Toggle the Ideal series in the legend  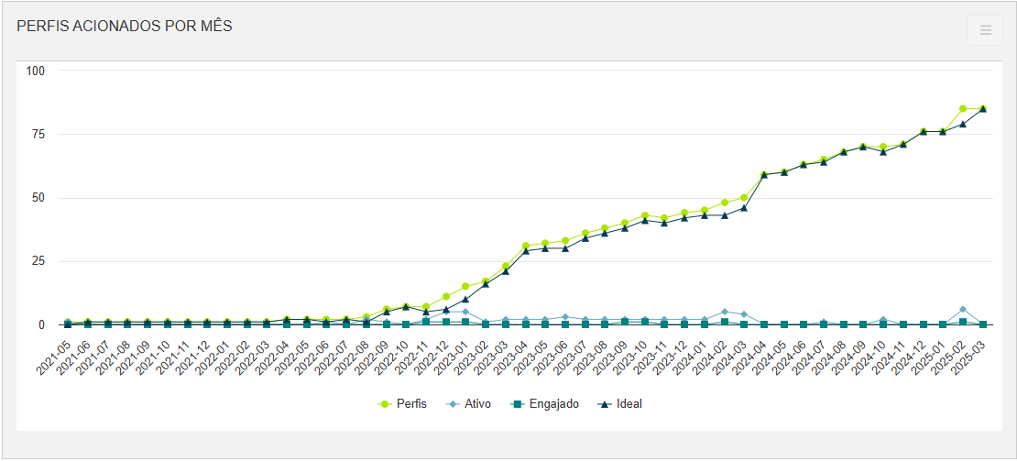tap(619, 404)
